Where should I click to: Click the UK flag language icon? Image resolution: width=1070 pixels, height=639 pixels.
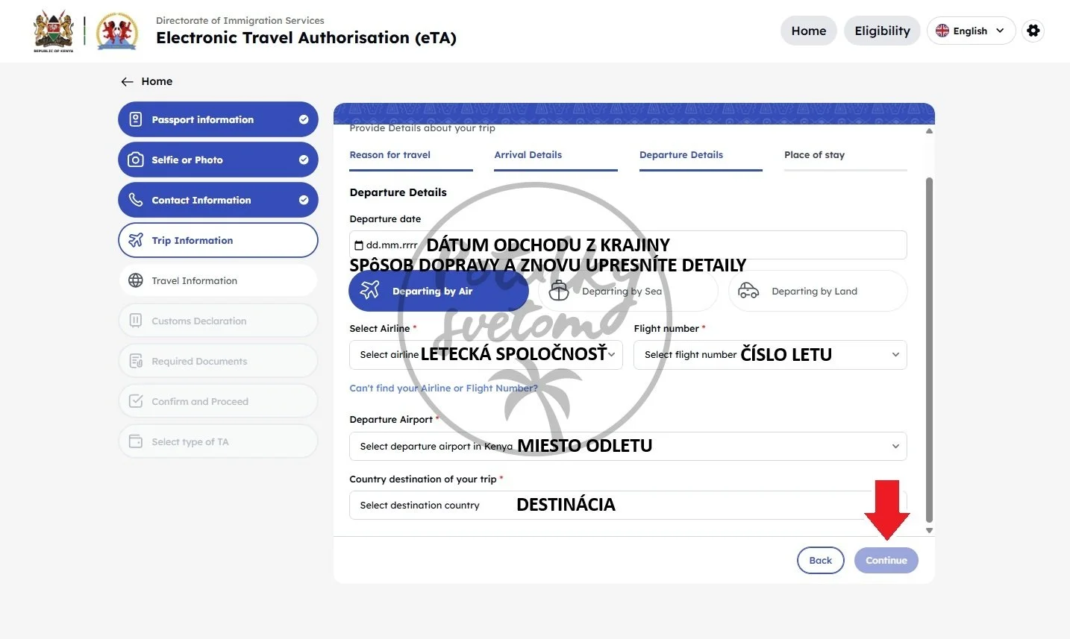pyautogui.click(x=942, y=31)
